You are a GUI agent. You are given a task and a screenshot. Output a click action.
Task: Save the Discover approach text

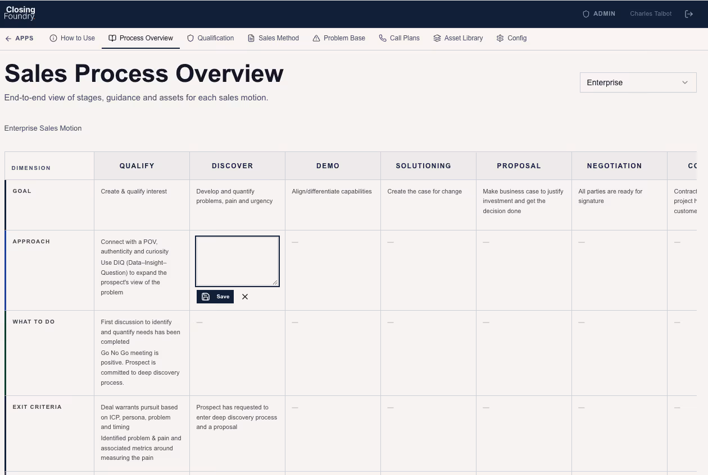pos(215,297)
